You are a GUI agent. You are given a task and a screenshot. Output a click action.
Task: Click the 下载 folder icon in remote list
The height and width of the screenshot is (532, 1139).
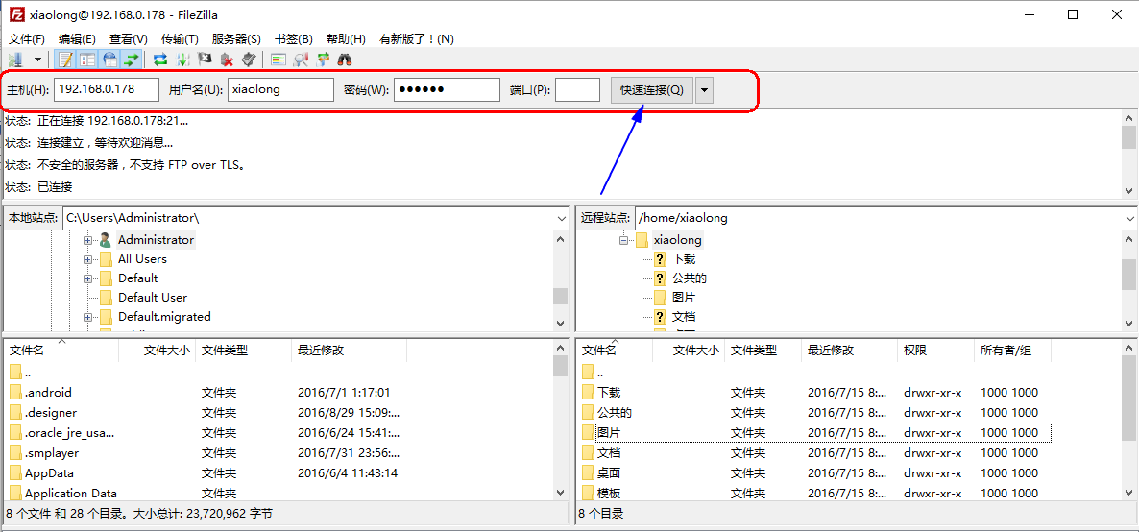pyautogui.click(x=589, y=393)
